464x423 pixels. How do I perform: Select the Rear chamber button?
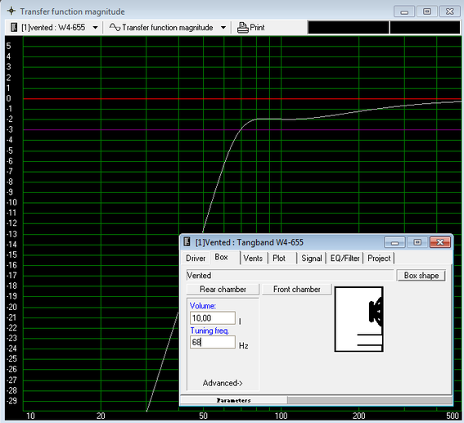click(223, 289)
